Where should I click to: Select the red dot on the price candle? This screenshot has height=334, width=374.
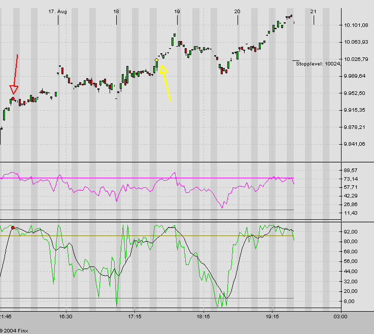[x=13, y=98]
